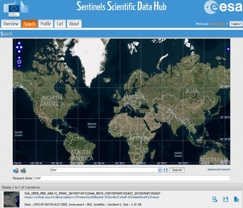Download the product with disk icon
The height and width of the screenshot is (208, 243).
(226, 199)
